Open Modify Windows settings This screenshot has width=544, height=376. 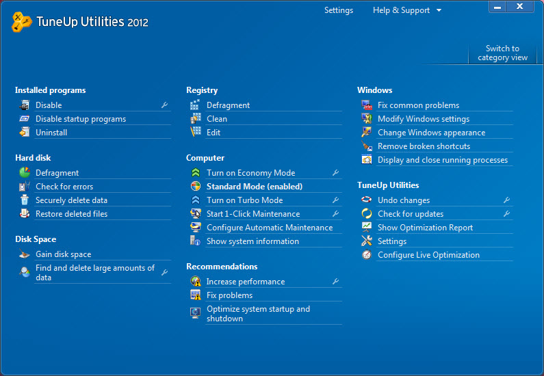[424, 119]
